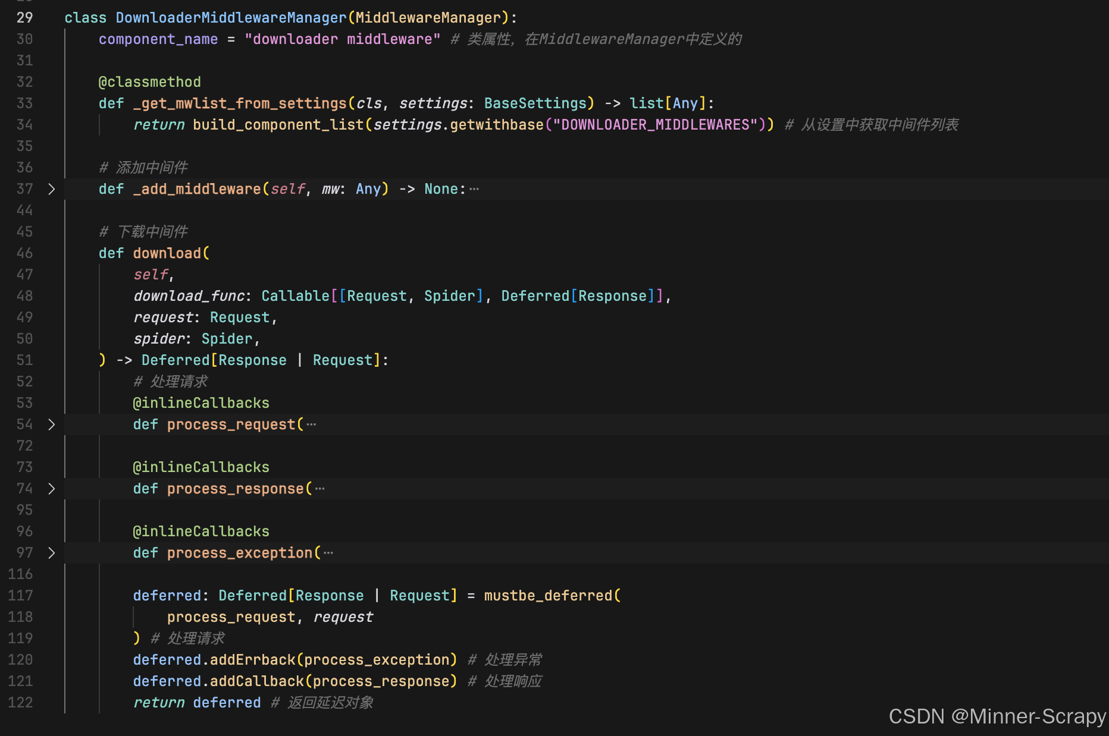Click line number 117 in the gutter

[x=20, y=596]
